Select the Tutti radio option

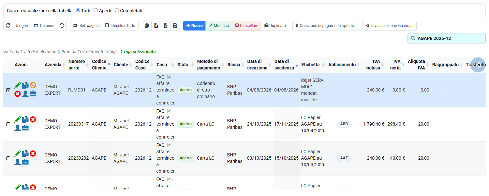coord(78,10)
